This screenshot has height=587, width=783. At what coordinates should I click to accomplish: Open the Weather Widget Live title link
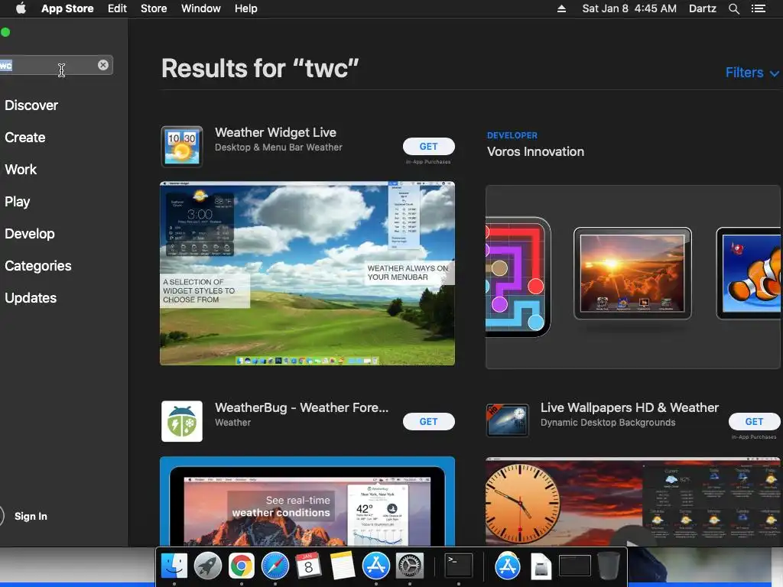pyautogui.click(x=275, y=132)
